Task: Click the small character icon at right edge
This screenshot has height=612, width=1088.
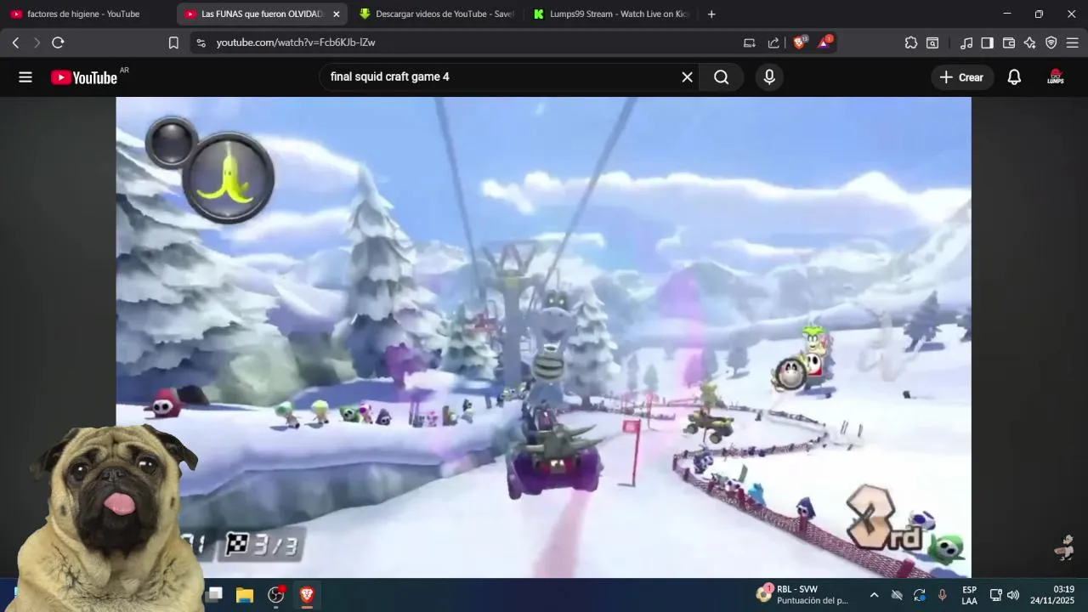Action: coord(1064,548)
